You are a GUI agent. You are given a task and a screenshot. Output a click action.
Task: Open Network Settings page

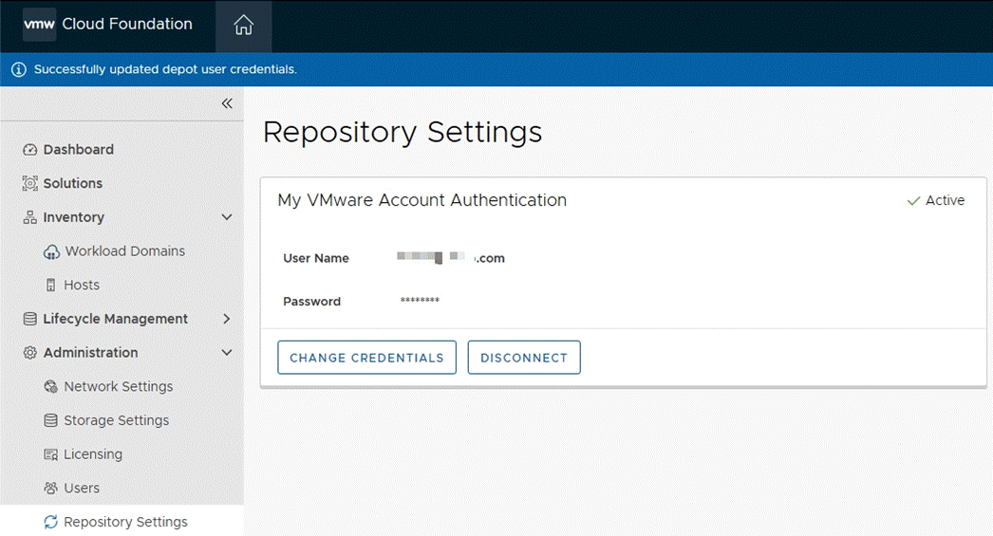[x=119, y=387]
